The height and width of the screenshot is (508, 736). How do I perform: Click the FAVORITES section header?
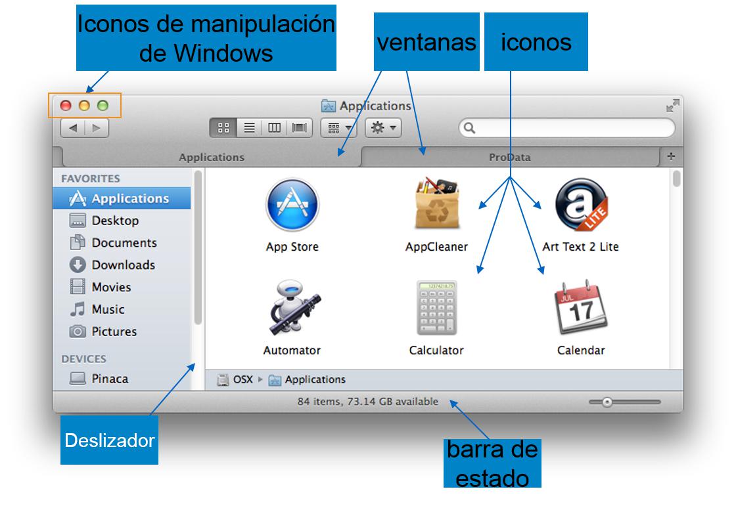91,179
